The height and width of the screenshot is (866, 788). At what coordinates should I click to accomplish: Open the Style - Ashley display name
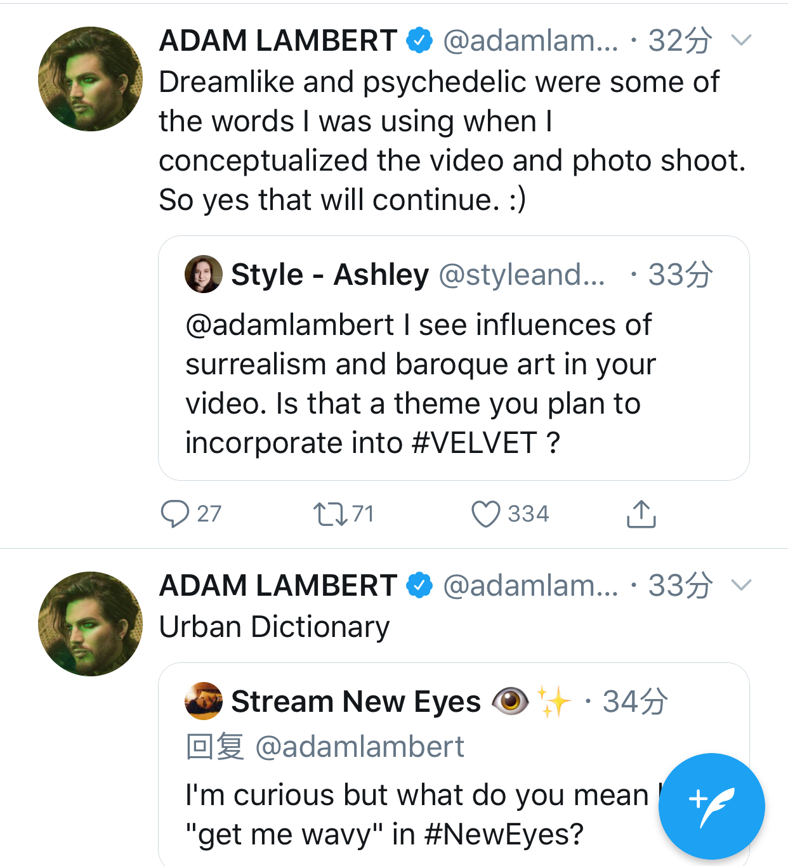pos(330,275)
